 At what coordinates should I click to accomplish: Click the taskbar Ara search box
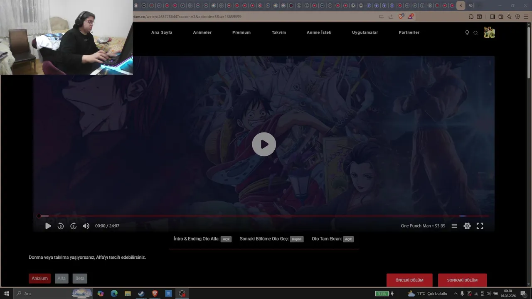pyautogui.click(x=53, y=294)
